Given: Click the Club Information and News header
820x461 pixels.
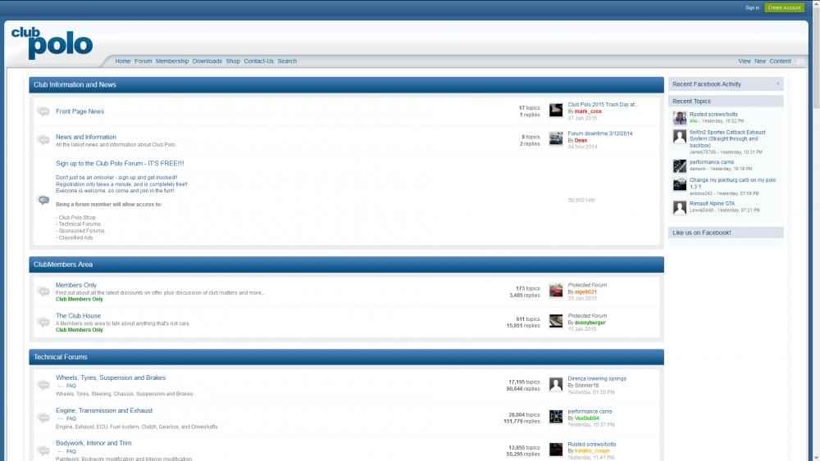Looking at the screenshot, I should [346, 84].
